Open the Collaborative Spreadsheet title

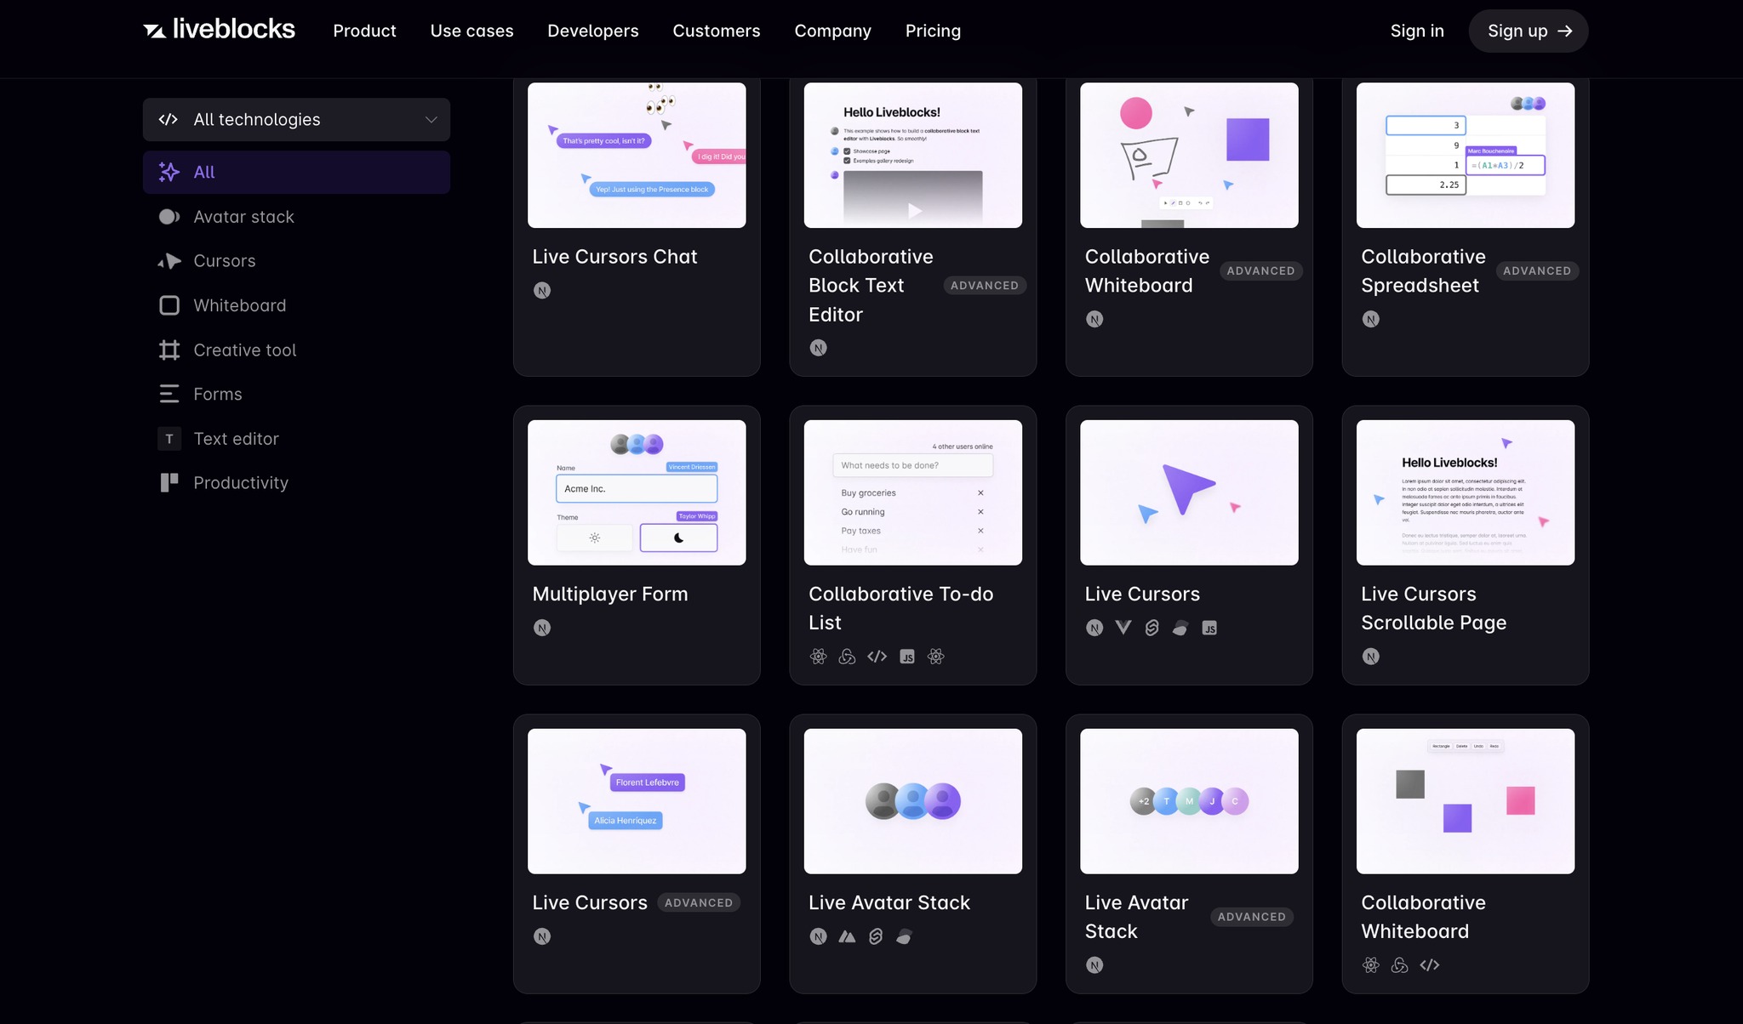click(x=1423, y=271)
